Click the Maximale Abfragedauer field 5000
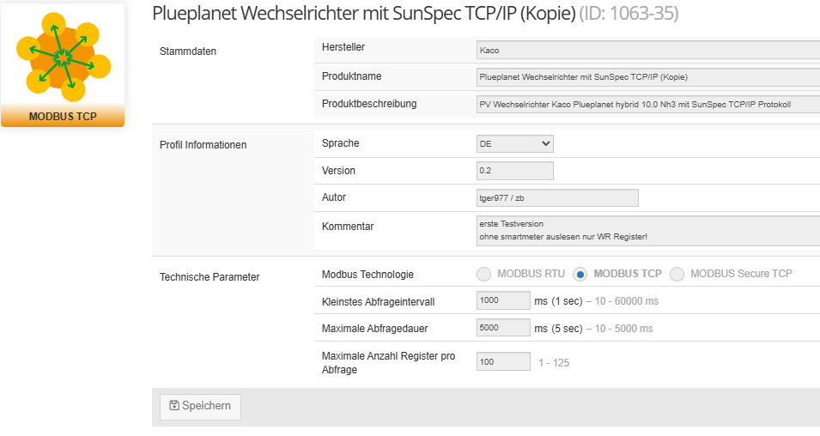 [503, 328]
